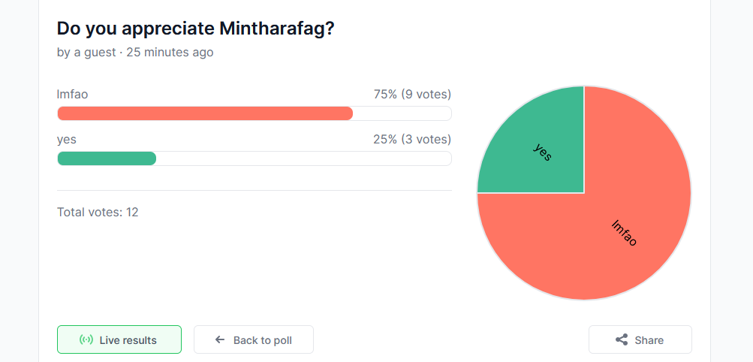This screenshot has width=753, height=362.
Task: Click the lmfao option label
Action: [x=73, y=94]
